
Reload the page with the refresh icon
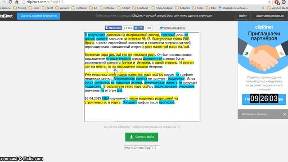(10, 2)
